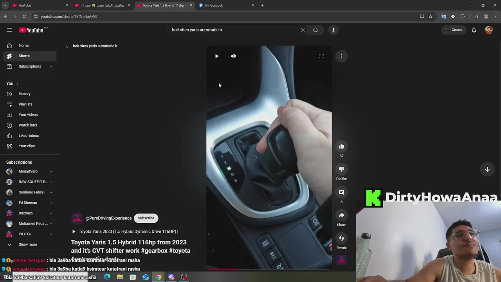Run the search with magnifier button
Viewport: 501px width, 282px height.
pos(316,30)
